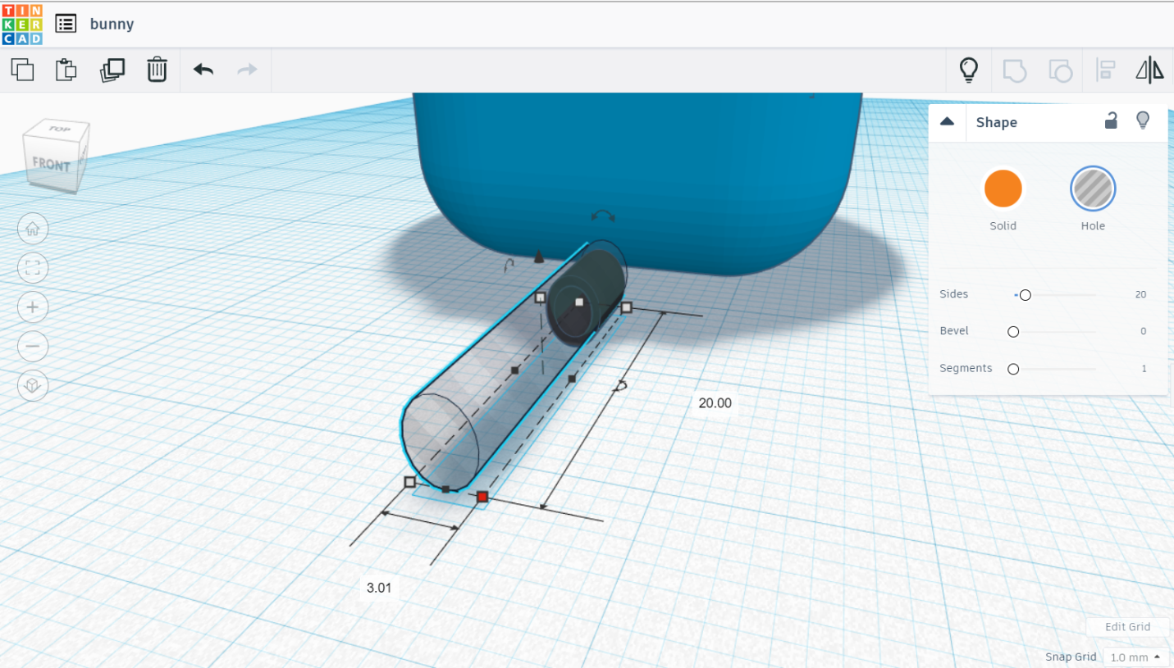Redo the last undone action
This screenshot has width=1174, height=668.
pyautogui.click(x=247, y=70)
